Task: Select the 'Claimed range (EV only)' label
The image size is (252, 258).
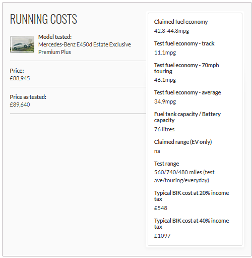Action: [x=183, y=142]
